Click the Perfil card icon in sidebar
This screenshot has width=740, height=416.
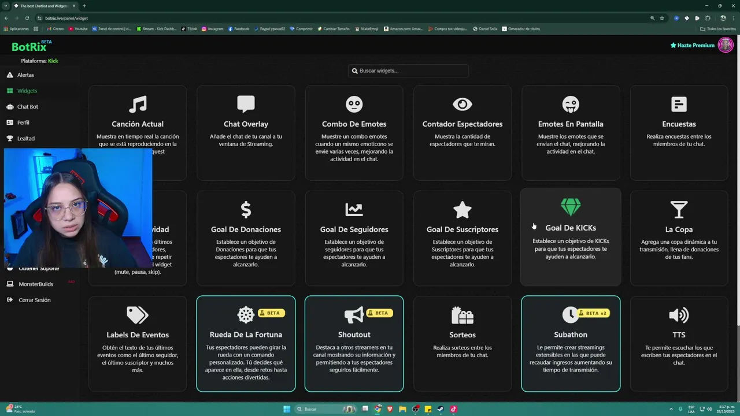10,122
